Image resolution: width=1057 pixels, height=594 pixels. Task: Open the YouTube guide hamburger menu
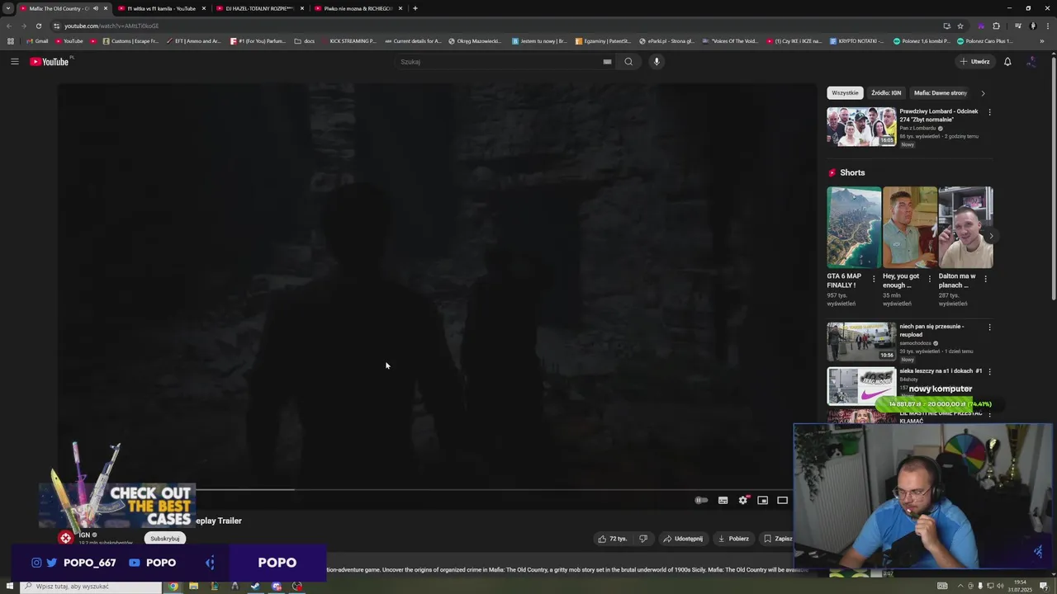[15, 62]
